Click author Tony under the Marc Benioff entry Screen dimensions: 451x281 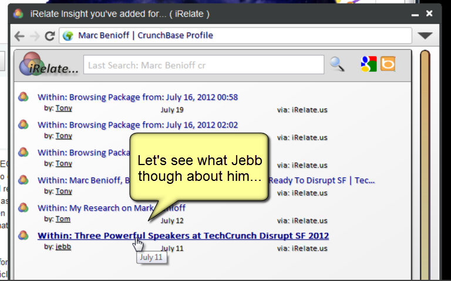[63, 191]
